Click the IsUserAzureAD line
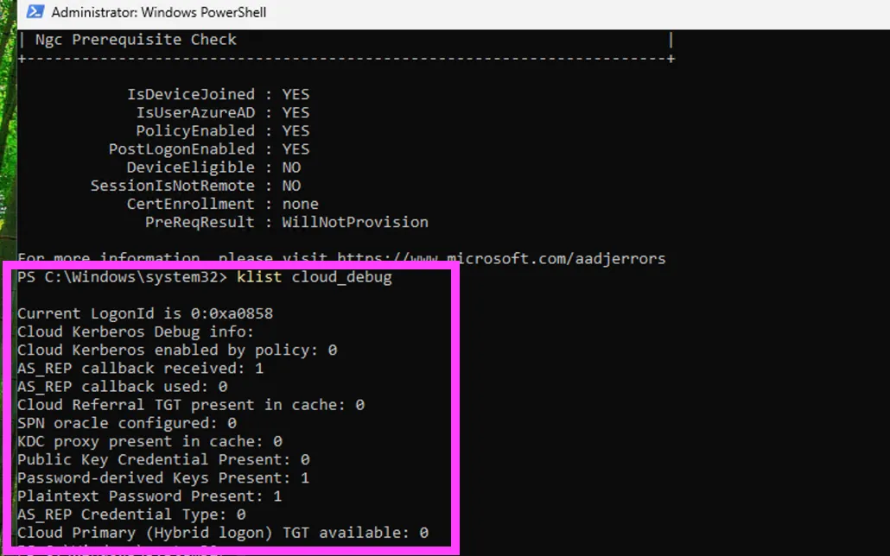 point(222,112)
